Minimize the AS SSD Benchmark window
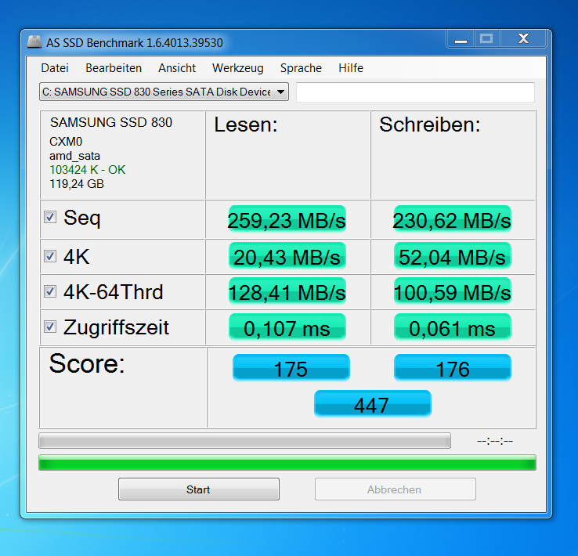Viewport: 578px width, 556px height. (461, 39)
